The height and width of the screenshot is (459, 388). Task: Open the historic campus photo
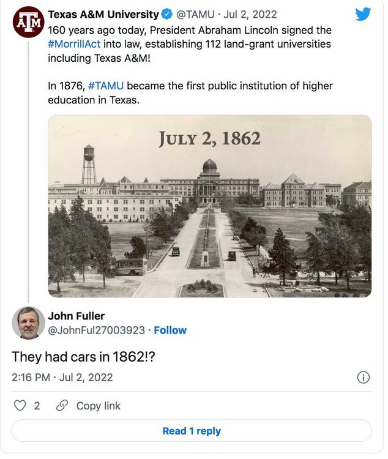click(209, 206)
